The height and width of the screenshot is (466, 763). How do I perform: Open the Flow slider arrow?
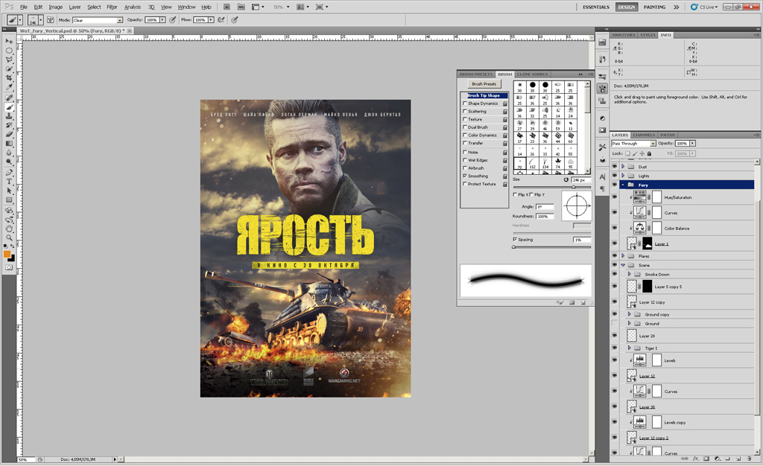pos(211,20)
